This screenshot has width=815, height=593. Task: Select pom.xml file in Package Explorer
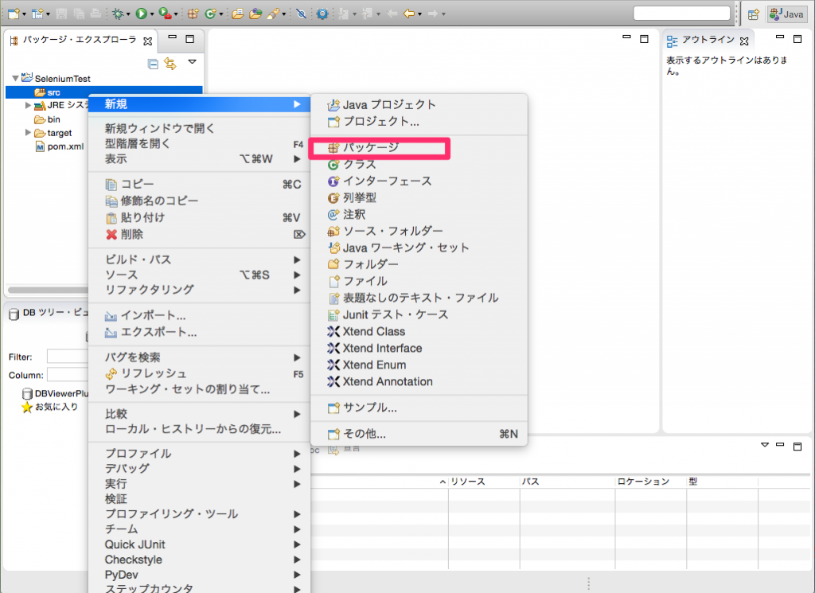tap(65, 146)
